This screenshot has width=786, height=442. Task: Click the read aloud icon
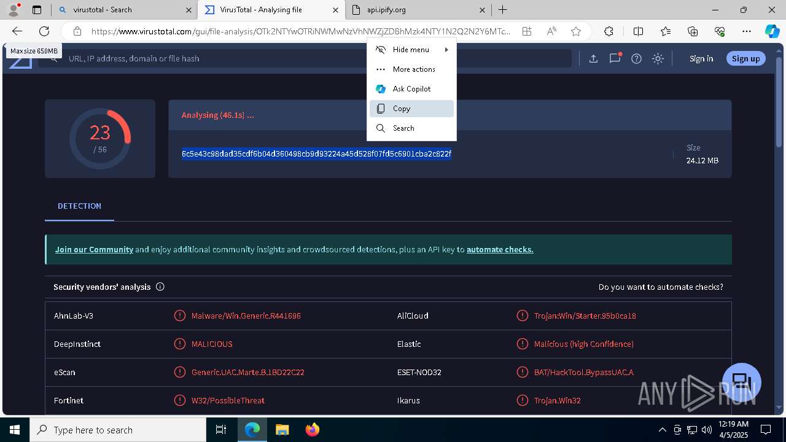tap(551, 31)
